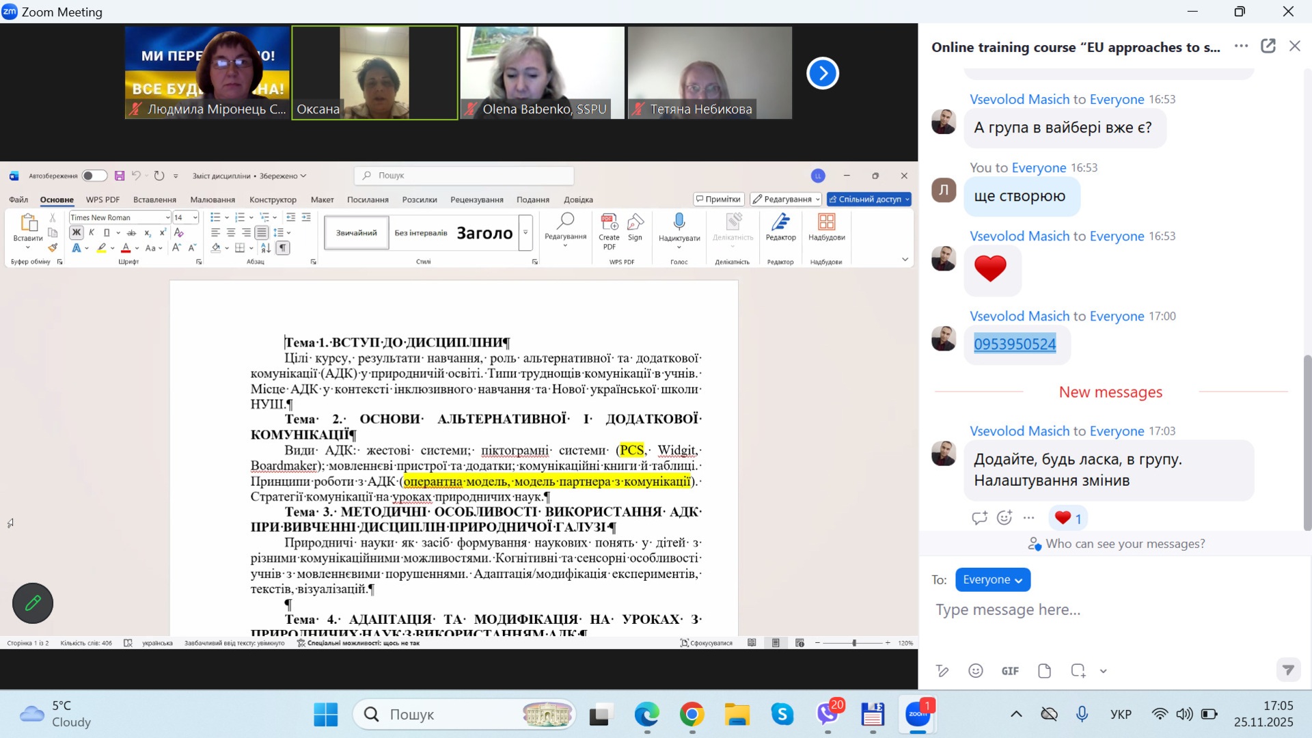The image size is (1312, 738).
Task: Open Zoom app from the Windows taskbar
Action: pyautogui.click(x=918, y=715)
